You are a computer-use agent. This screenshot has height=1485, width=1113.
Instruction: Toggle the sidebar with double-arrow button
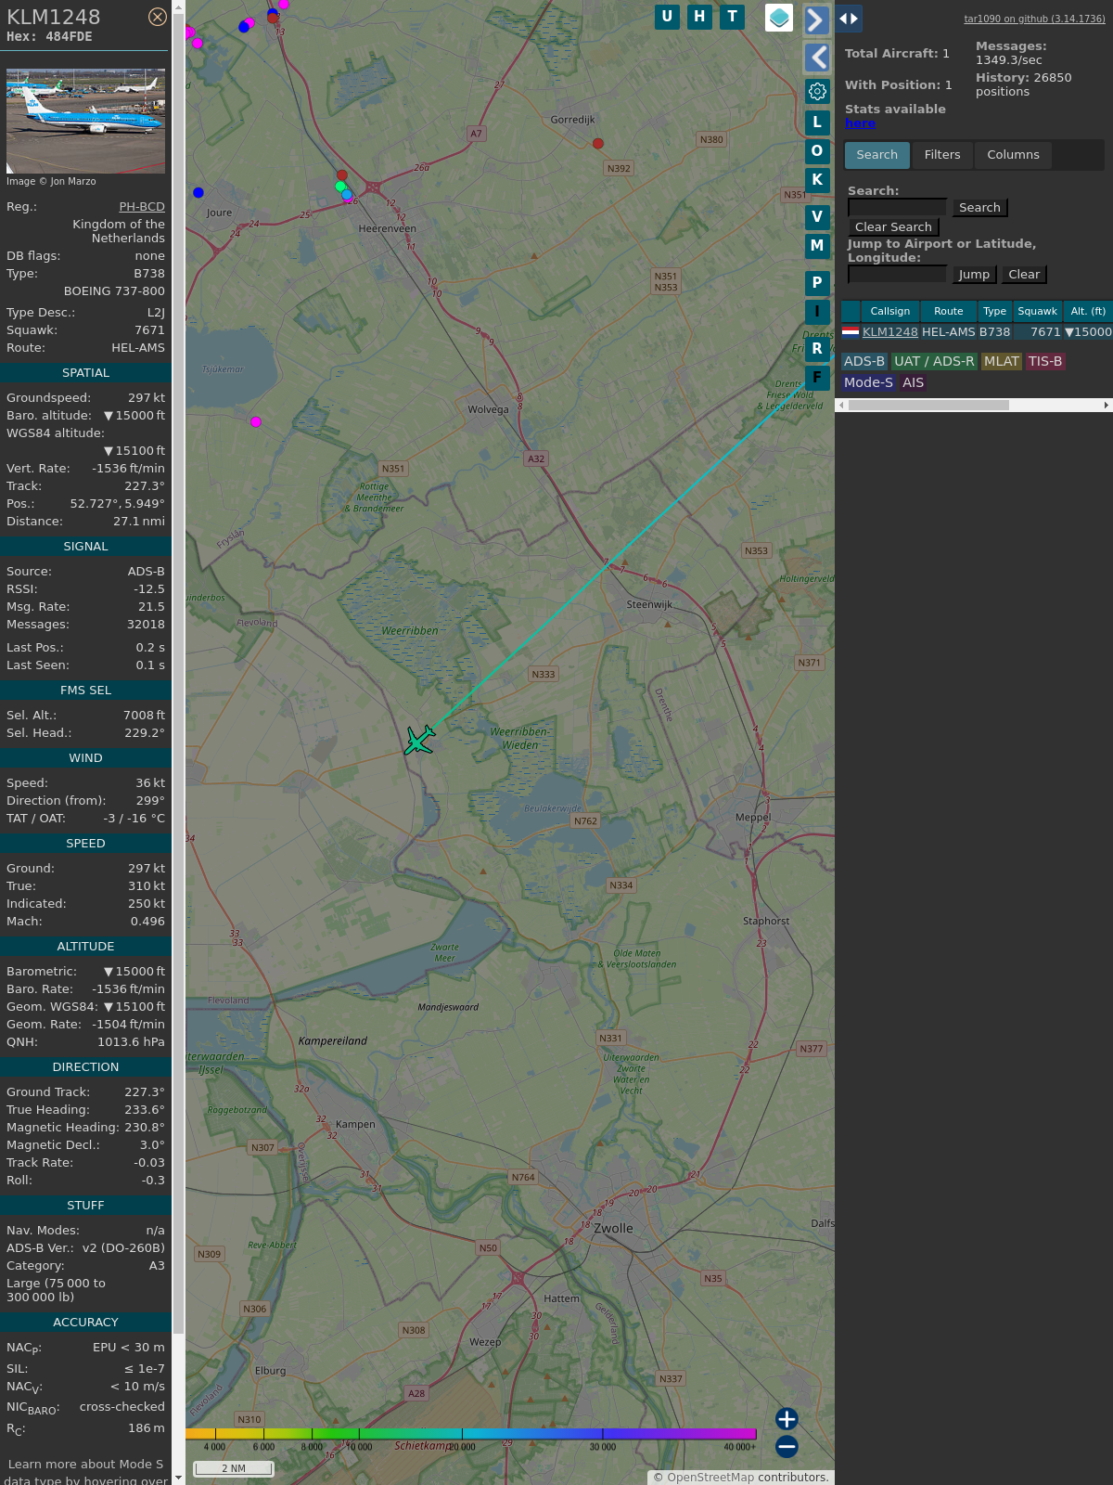(x=849, y=19)
